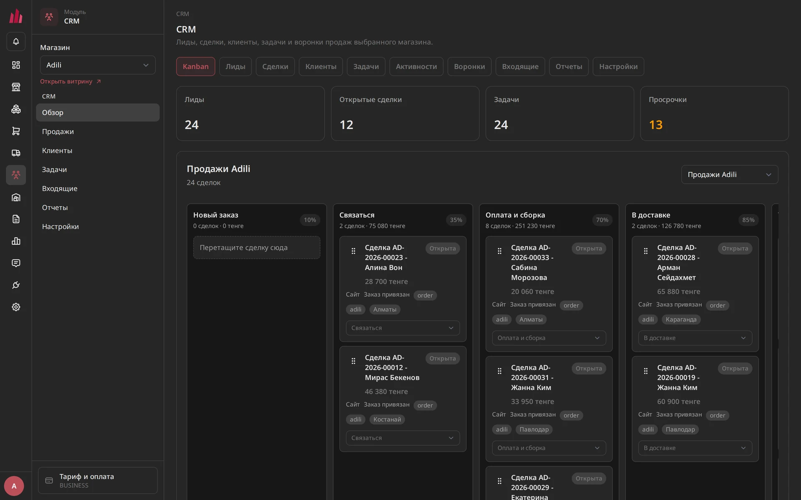Click the credit card icon beside Тариф и оплата

[49, 481]
